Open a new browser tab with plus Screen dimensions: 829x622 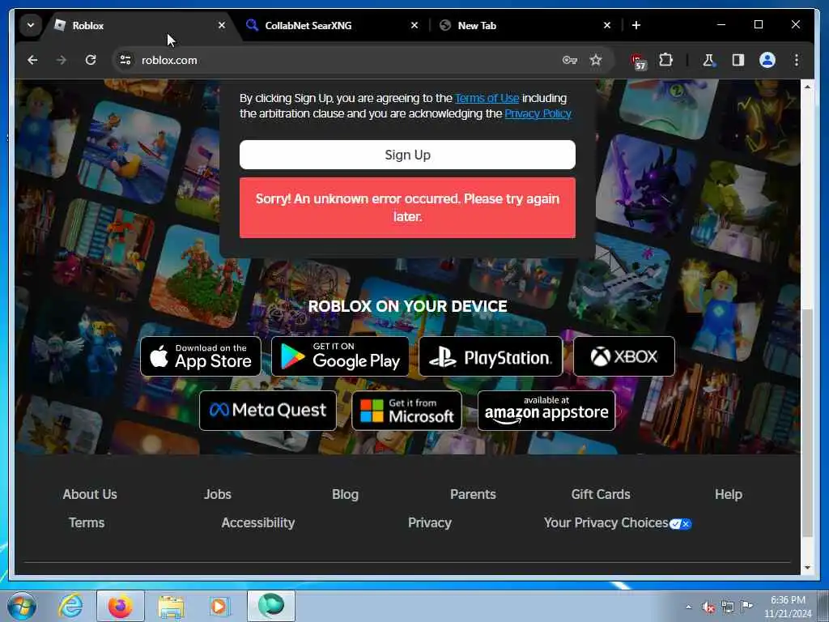(x=636, y=25)
